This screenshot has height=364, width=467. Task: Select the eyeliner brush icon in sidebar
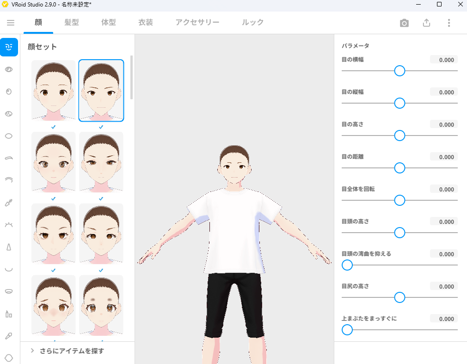9,203
